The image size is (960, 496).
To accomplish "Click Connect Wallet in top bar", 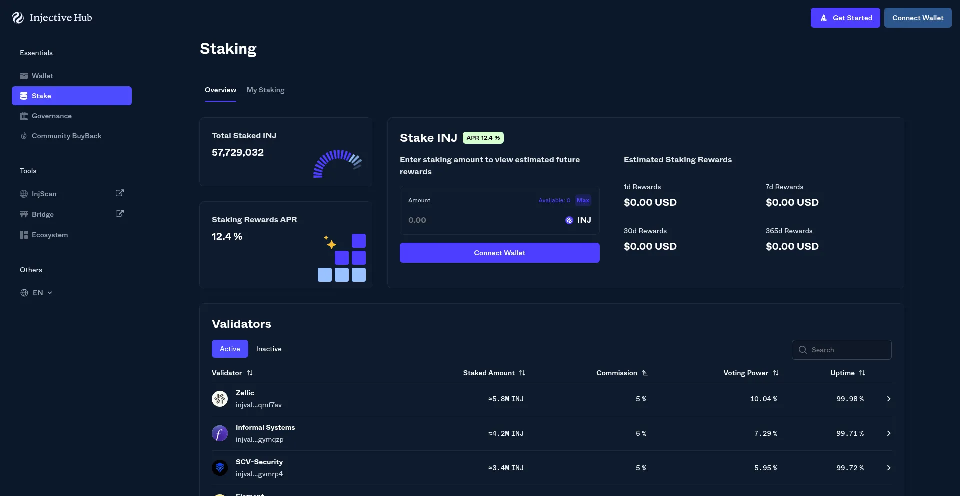I will tap(918, 18).
